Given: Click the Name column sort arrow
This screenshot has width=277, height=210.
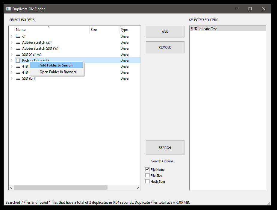Looking at the screenshot, I should pyautogui.click(x=49, y=27).
